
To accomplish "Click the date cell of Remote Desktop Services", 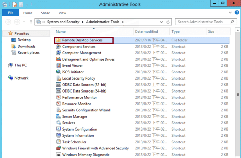I will [151, 40].
